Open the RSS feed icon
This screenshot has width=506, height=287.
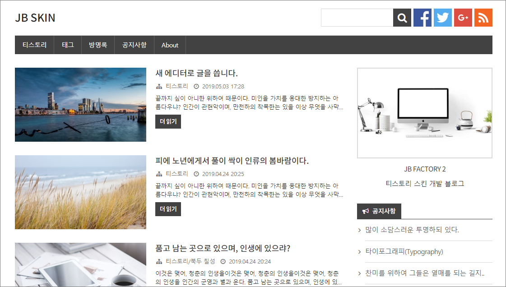(483, 18)
